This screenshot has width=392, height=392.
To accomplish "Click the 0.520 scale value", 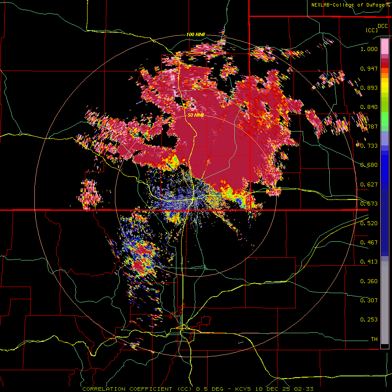I will [369, 223].
